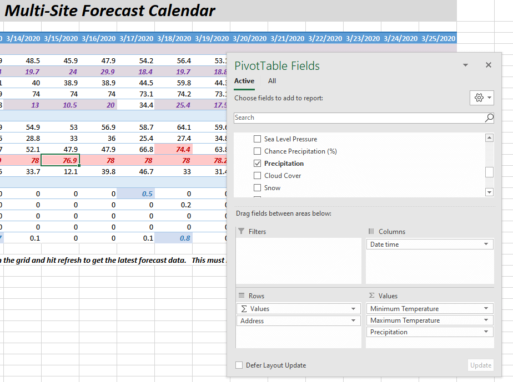Viewport: 513px width, 382px height.
Task: Select the Active tab
Action: coord(244,81)
